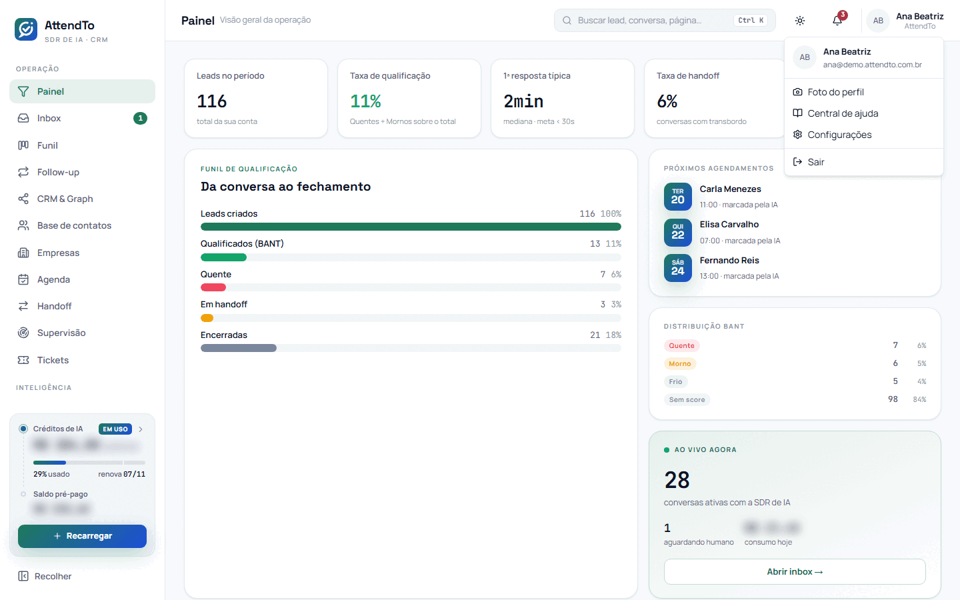960x600 pixels.
Task: Click the Encerradas funnel row
Action: (x=411, y=341)
